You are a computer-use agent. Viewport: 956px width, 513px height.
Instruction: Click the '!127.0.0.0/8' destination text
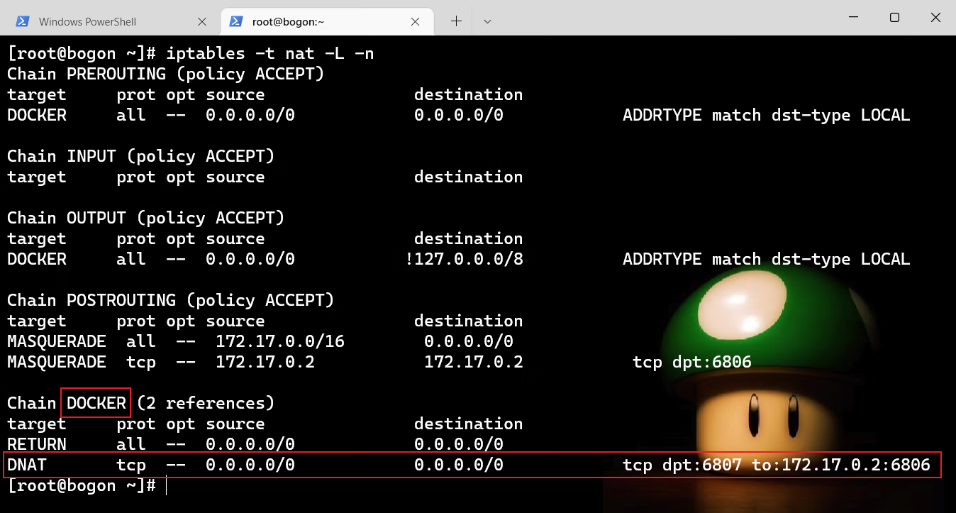tap(465, 259)
